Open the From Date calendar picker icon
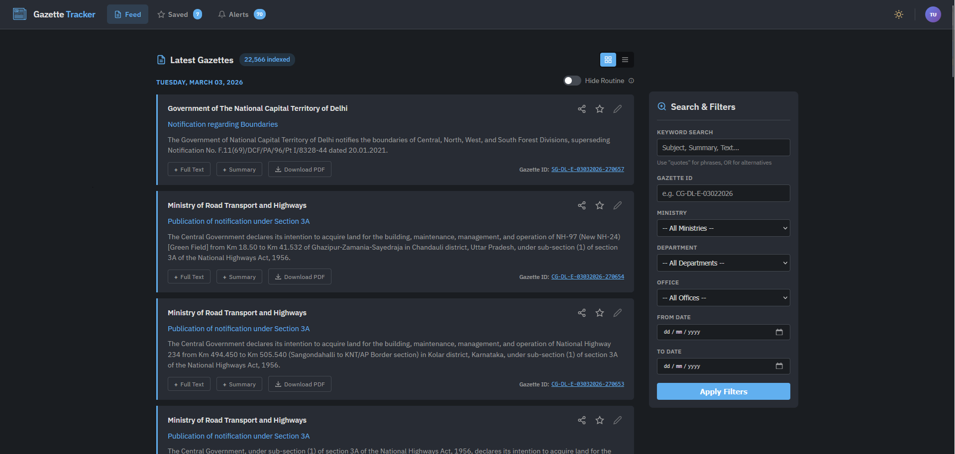The height and width of the screenshot is (454, 955). 779,332
